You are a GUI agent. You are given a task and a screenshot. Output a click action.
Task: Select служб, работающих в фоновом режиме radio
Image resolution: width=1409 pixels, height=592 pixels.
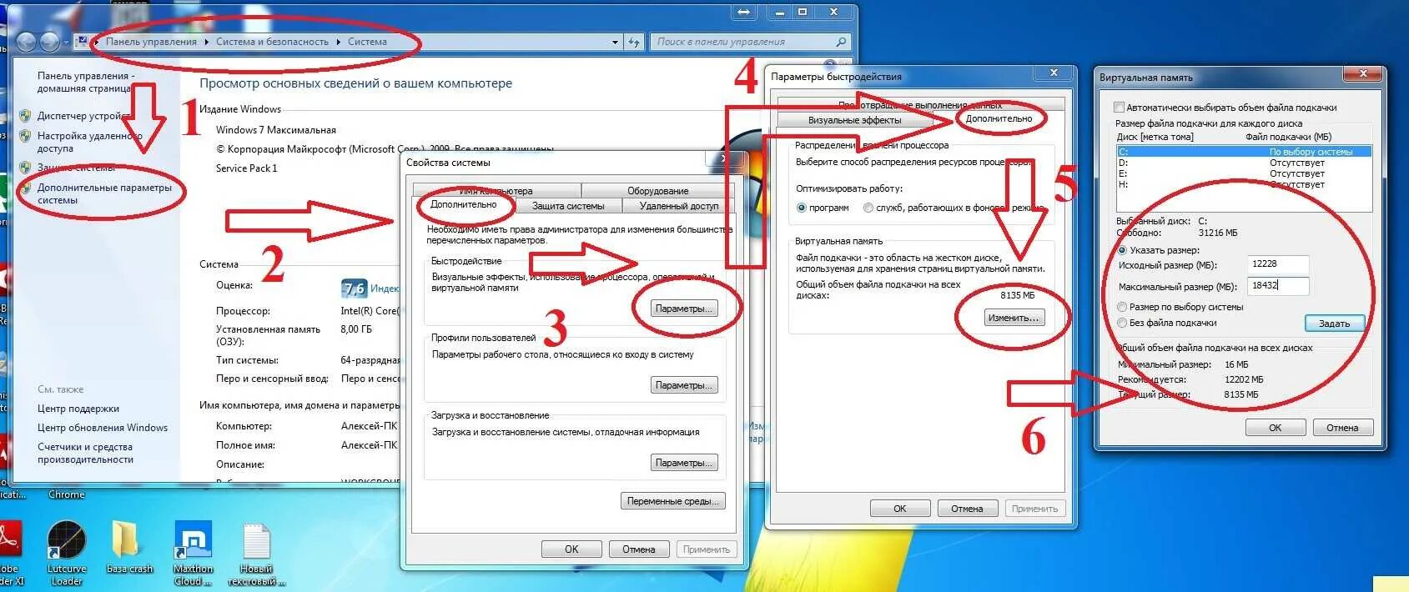pyautogui.click(x=868, y=208)
